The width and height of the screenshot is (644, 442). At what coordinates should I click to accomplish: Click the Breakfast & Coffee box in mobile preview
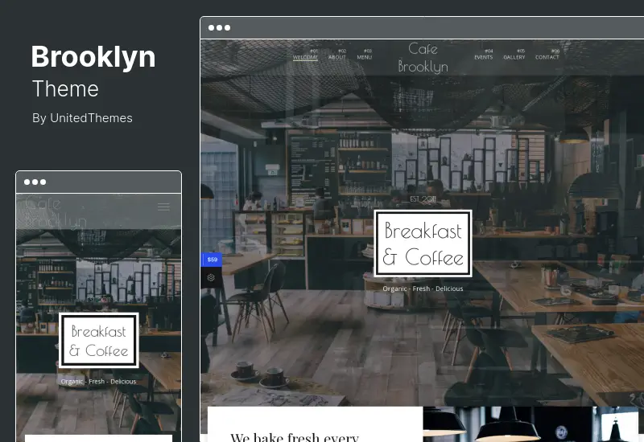98,340
